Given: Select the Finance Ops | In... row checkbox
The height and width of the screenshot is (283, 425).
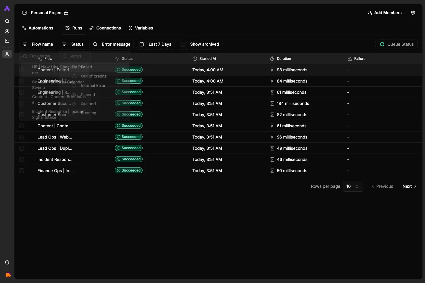Looking at the screenshot, I should [x=22, y=171].
